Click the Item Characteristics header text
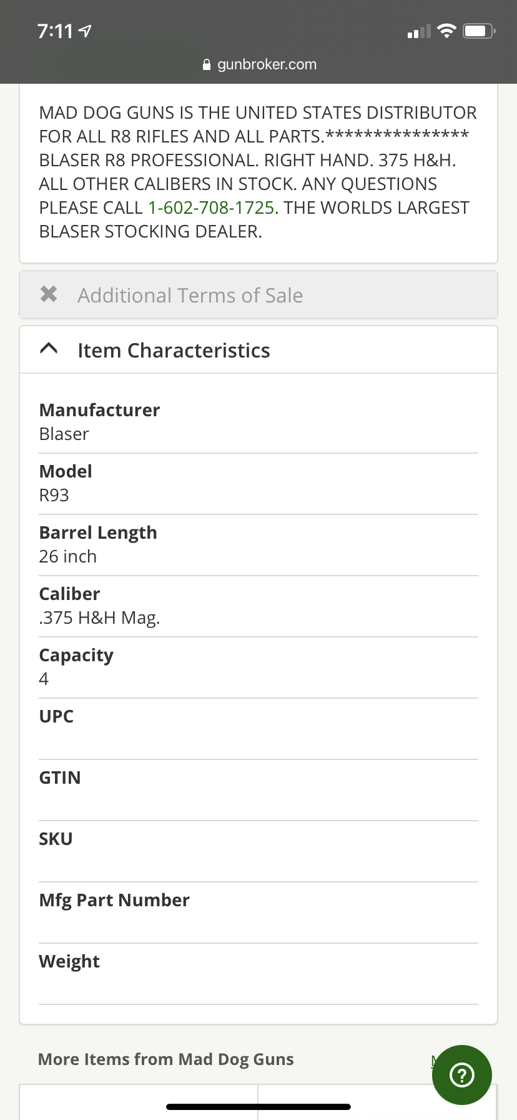The image size is (517, 1120). [174, 351]
